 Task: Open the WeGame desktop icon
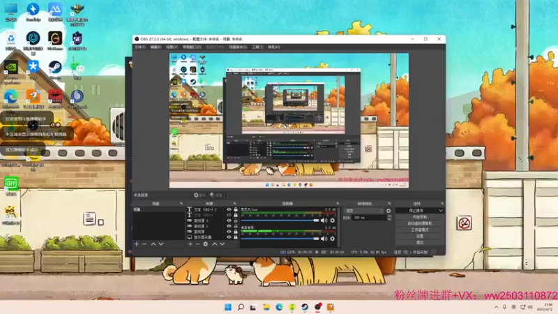pyautogui.click(x=55, y=40)
